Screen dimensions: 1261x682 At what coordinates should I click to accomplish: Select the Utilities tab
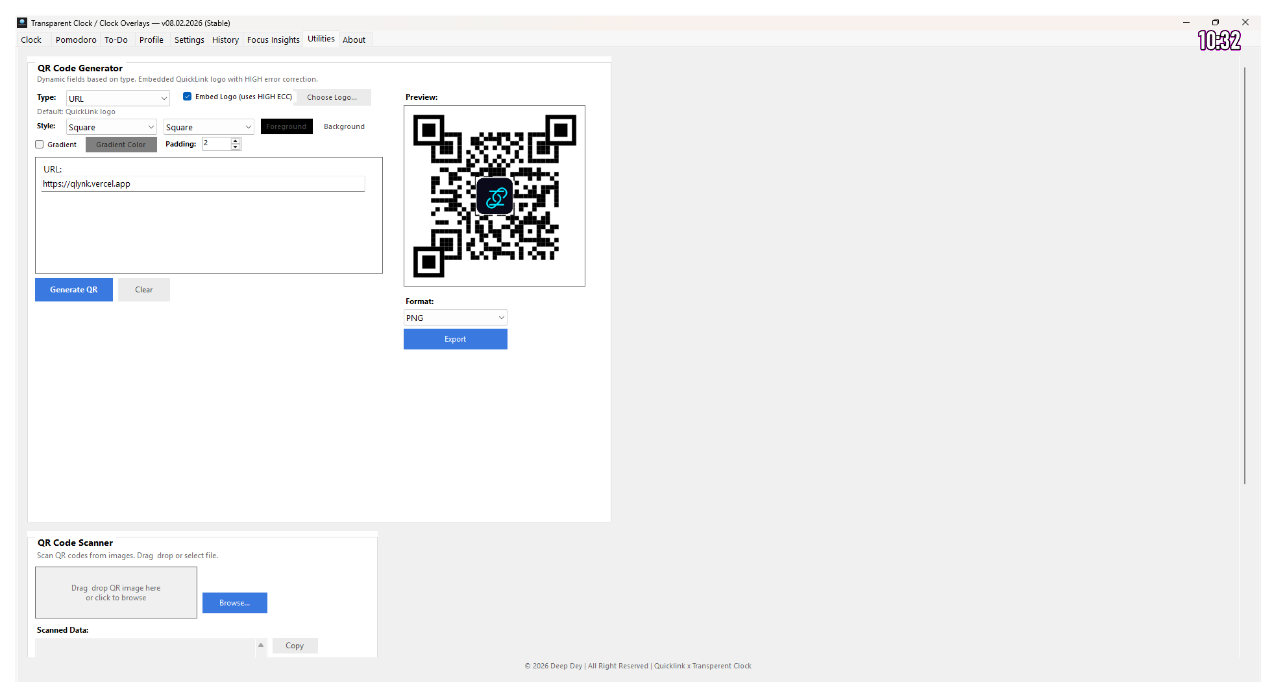point(321,39)
